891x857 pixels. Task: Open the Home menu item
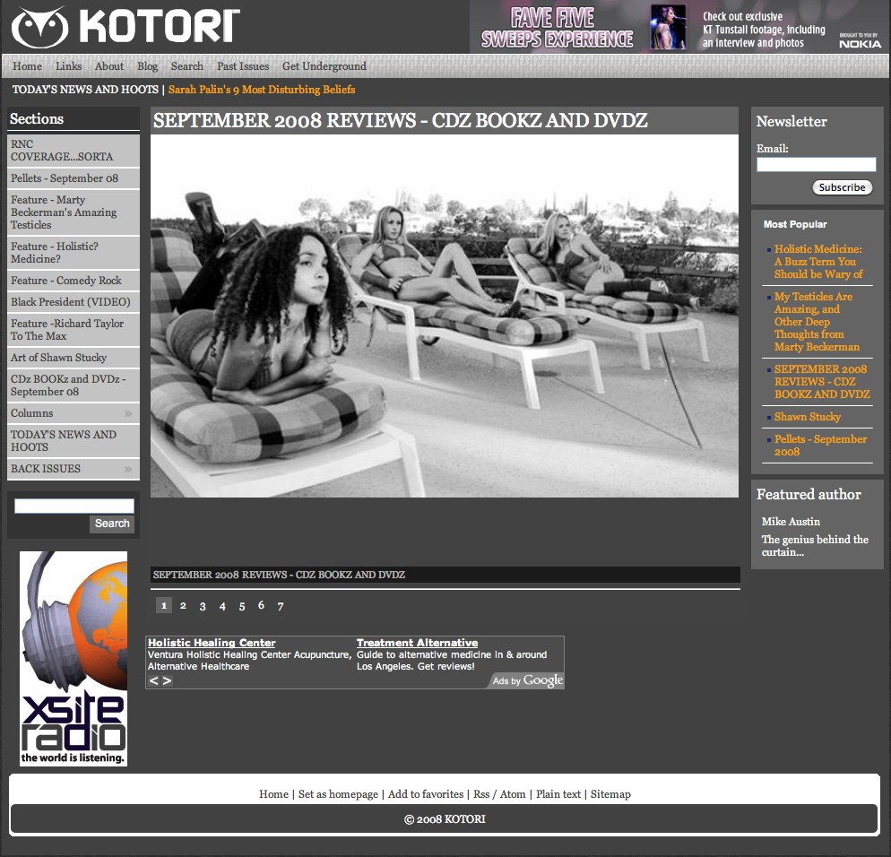click(x=27, y=66)
